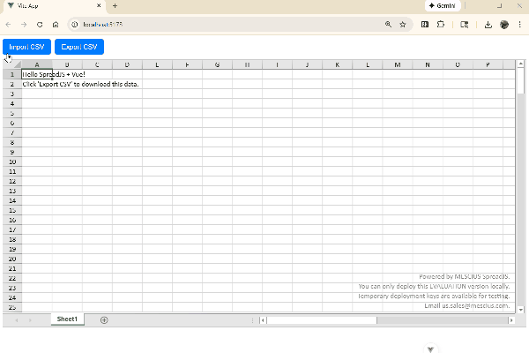Image resolution: width=529 pixels, height=353 pixels.
Task: View site information icon in address bar
Action: click(x=75, y=25)
